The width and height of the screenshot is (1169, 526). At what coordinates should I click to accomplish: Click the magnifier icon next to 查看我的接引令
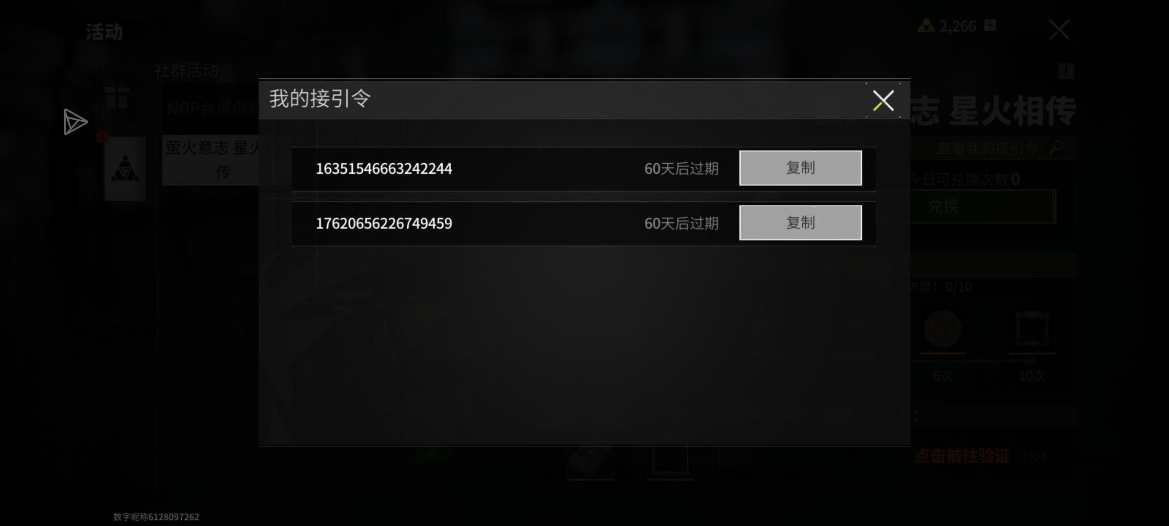1056,147
